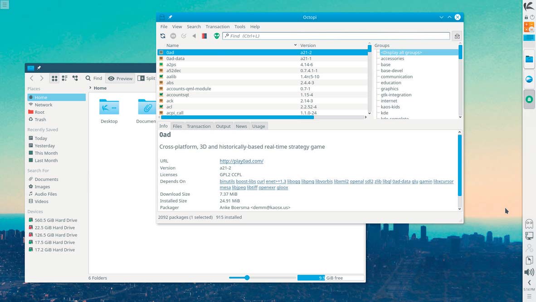Switch to the Output tab
The image size is (536, 302).
click(223, 126)
